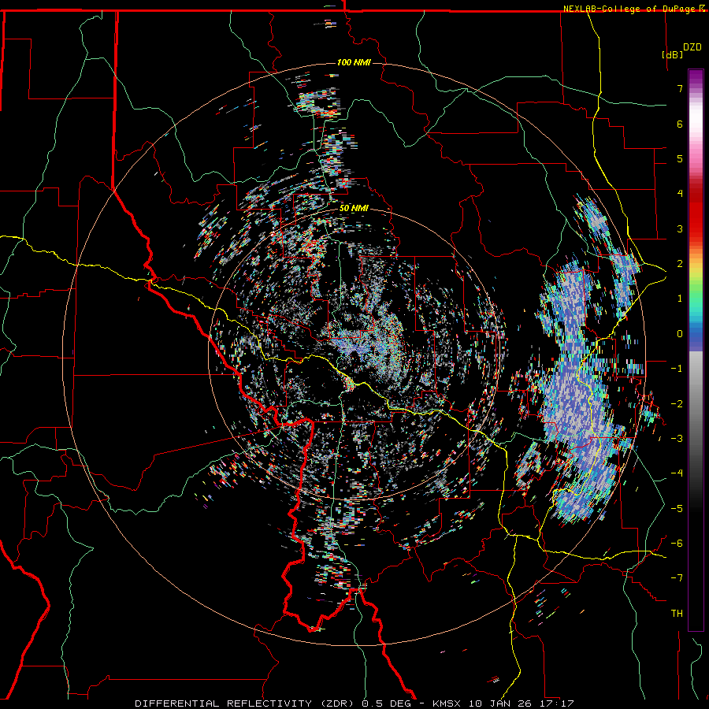Click the -5 value on the color scale
This screenshot has height=709, width=709.
pyautogui.click(x=677, y=509)
